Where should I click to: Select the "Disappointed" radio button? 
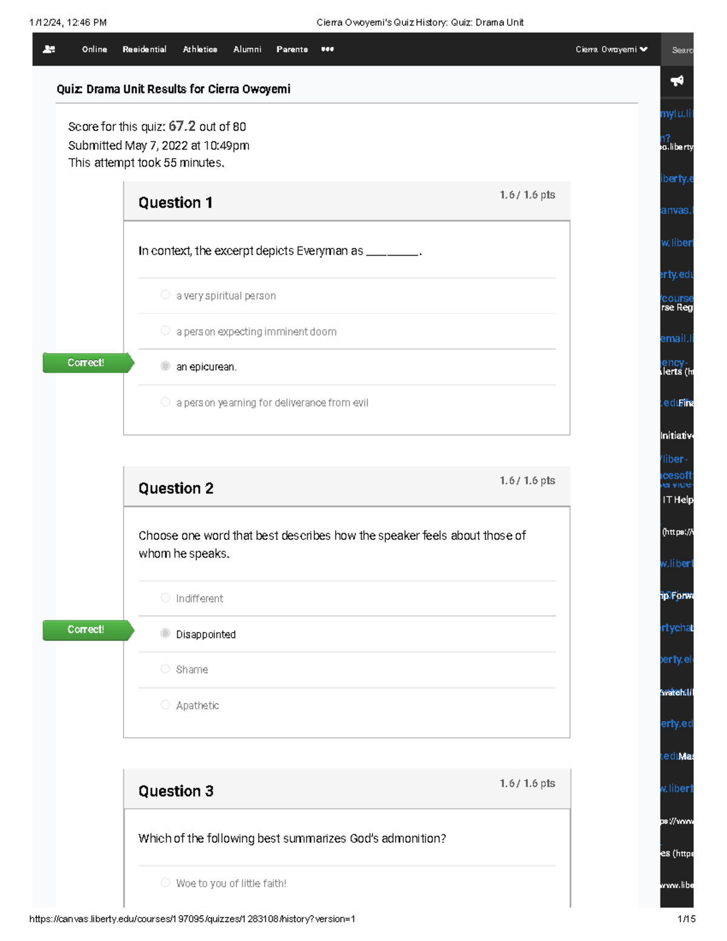[165, 633]
